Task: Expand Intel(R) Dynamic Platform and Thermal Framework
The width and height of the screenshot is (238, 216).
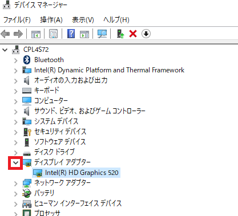Action: (x=16, y=71)
